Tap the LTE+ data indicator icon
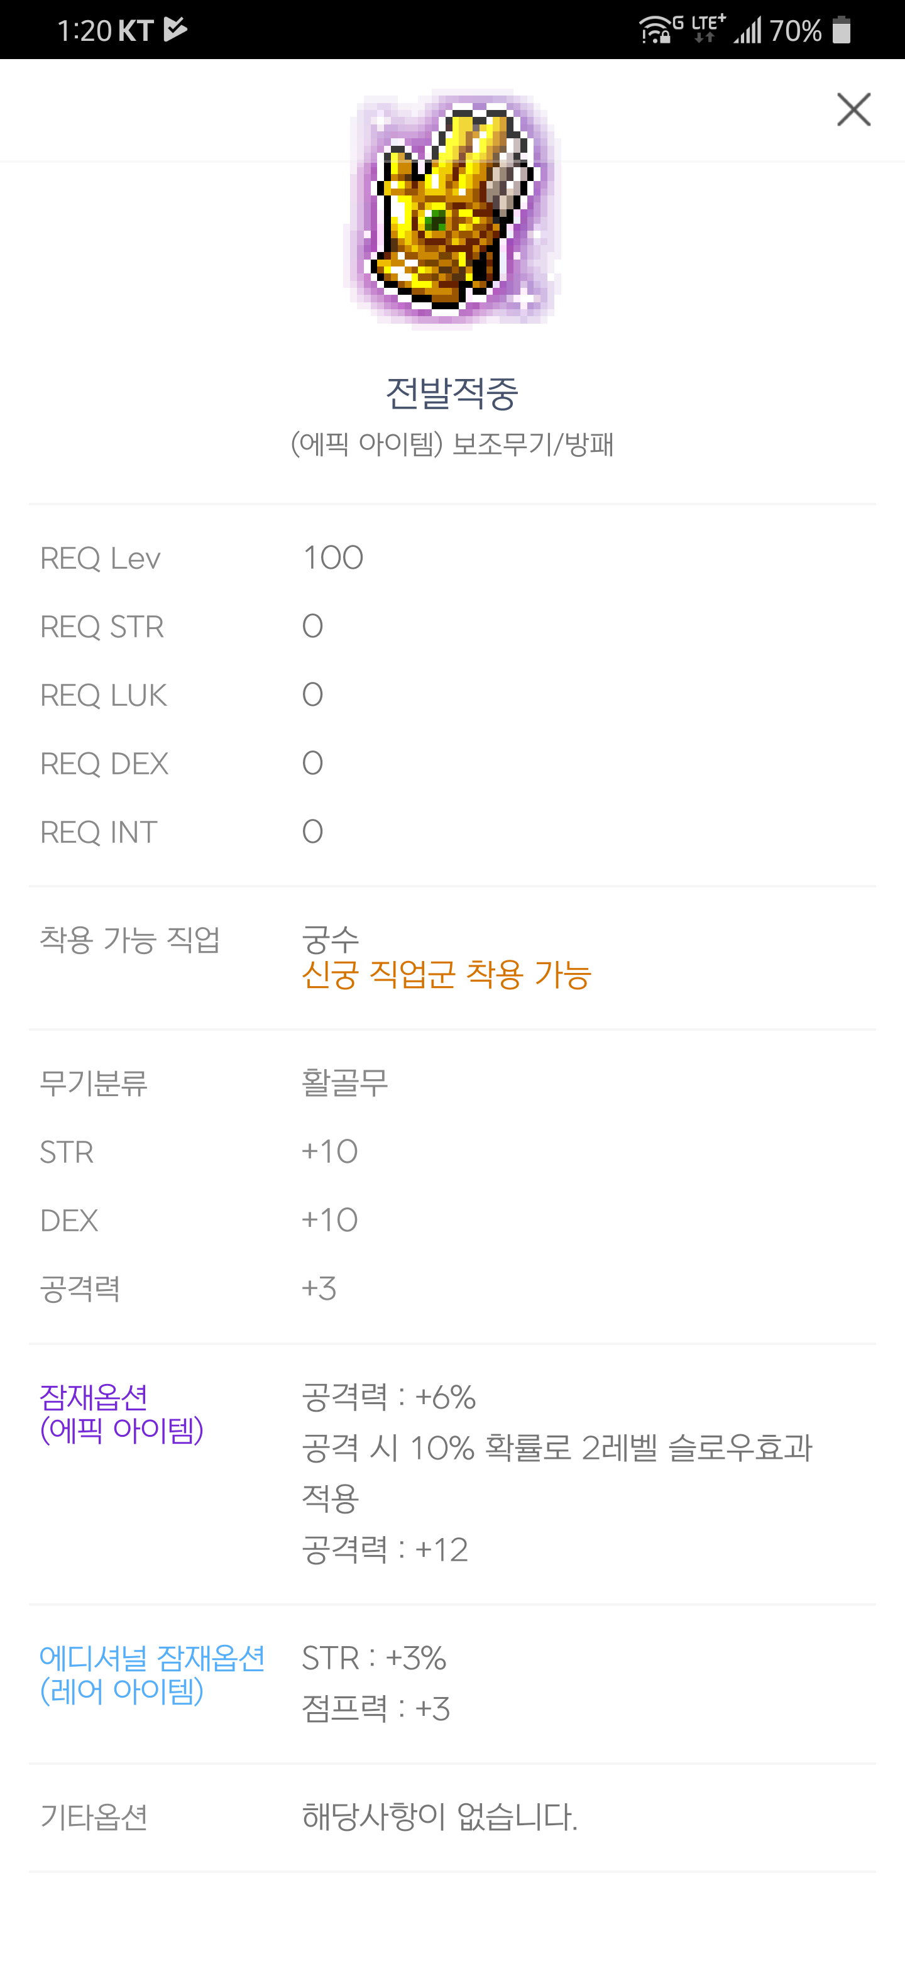Screen dimensions: 905x1961 (x=708, y=29)
